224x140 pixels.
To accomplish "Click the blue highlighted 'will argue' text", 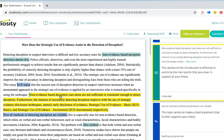I will [x=24, y=85].
